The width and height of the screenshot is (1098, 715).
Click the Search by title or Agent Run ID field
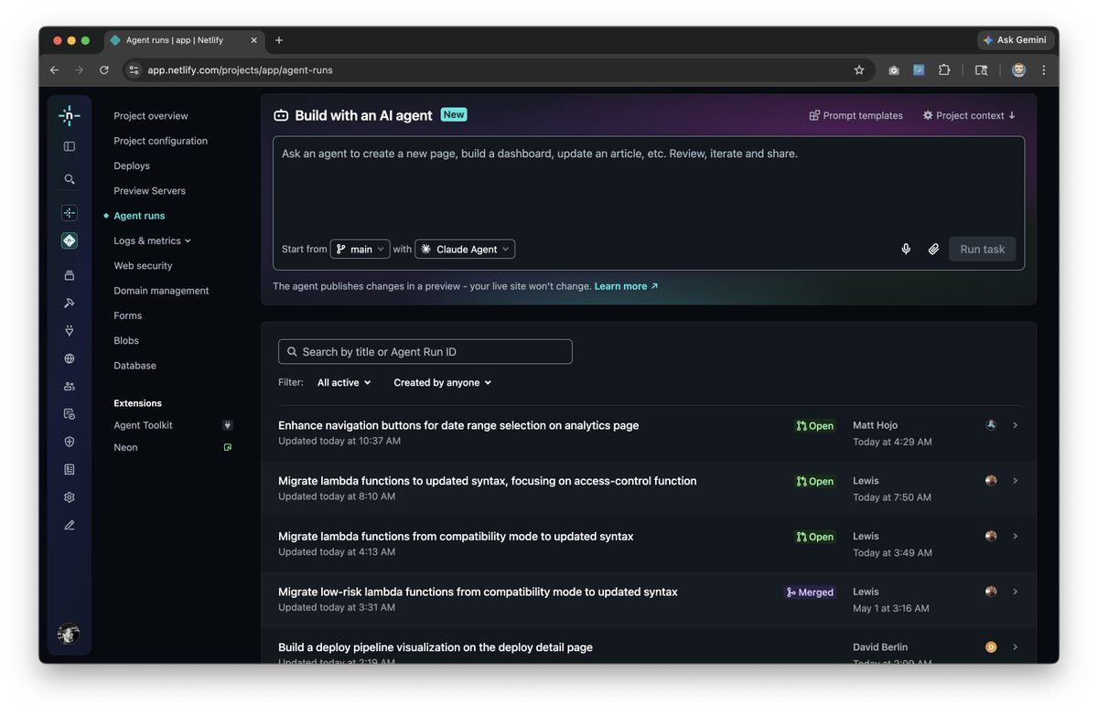click(x=425, y=352)
